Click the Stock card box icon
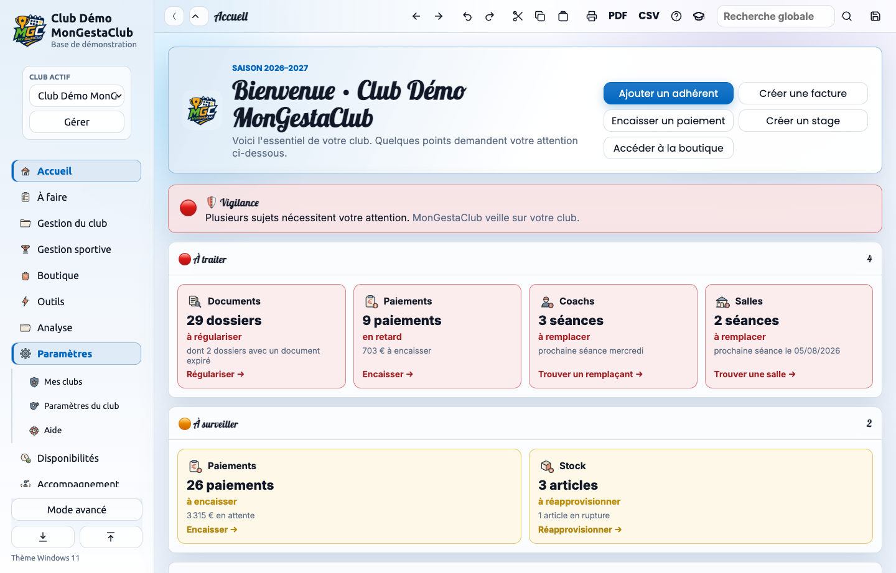This screenshot has width=896, height=573. pyautogui.click(x=547, y=466)
